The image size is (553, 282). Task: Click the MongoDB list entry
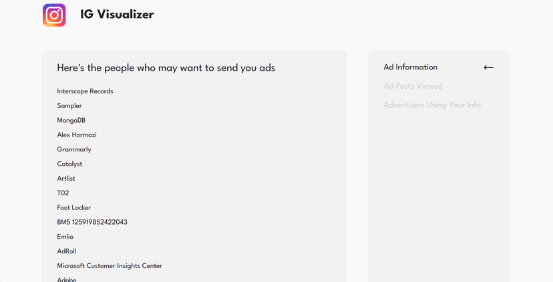71,121
